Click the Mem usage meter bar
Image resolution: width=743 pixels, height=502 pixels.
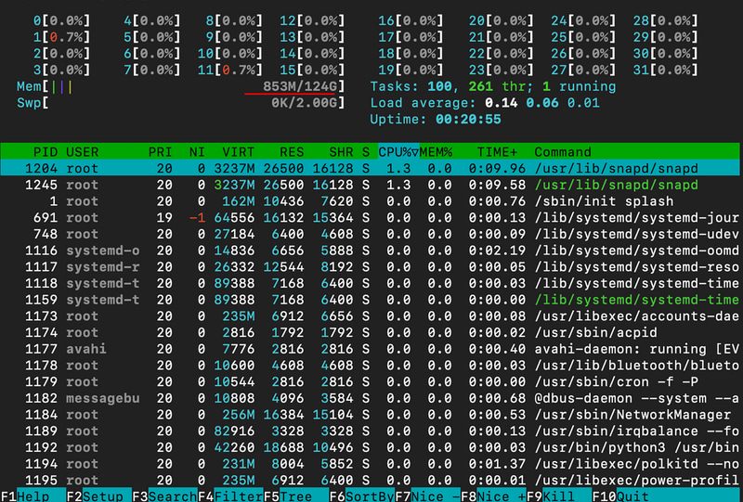(180, 86)
